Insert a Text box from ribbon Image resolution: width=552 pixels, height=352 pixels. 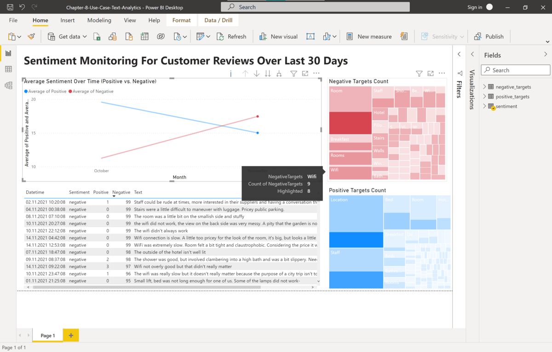tap(310, 36)
